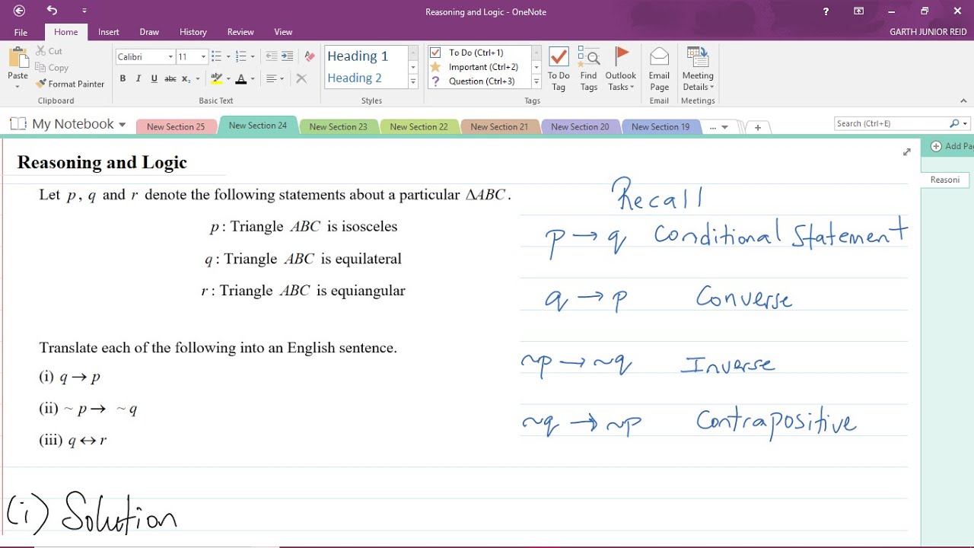Click the Back arrow in title bar
This screenshot has height=548, width=974.
point(19,11)
